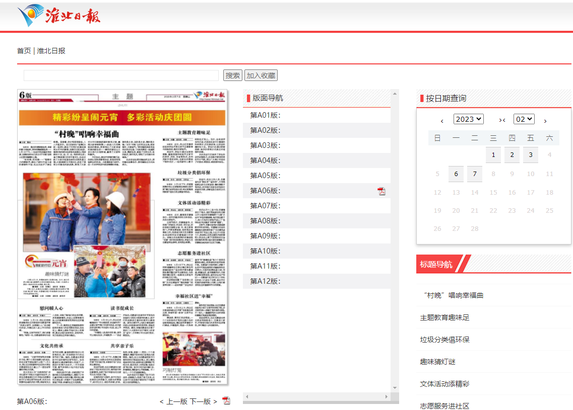Select 第A12版 in page navigation
This screenshot has height=410, width=573.
(x=265, y=281)
